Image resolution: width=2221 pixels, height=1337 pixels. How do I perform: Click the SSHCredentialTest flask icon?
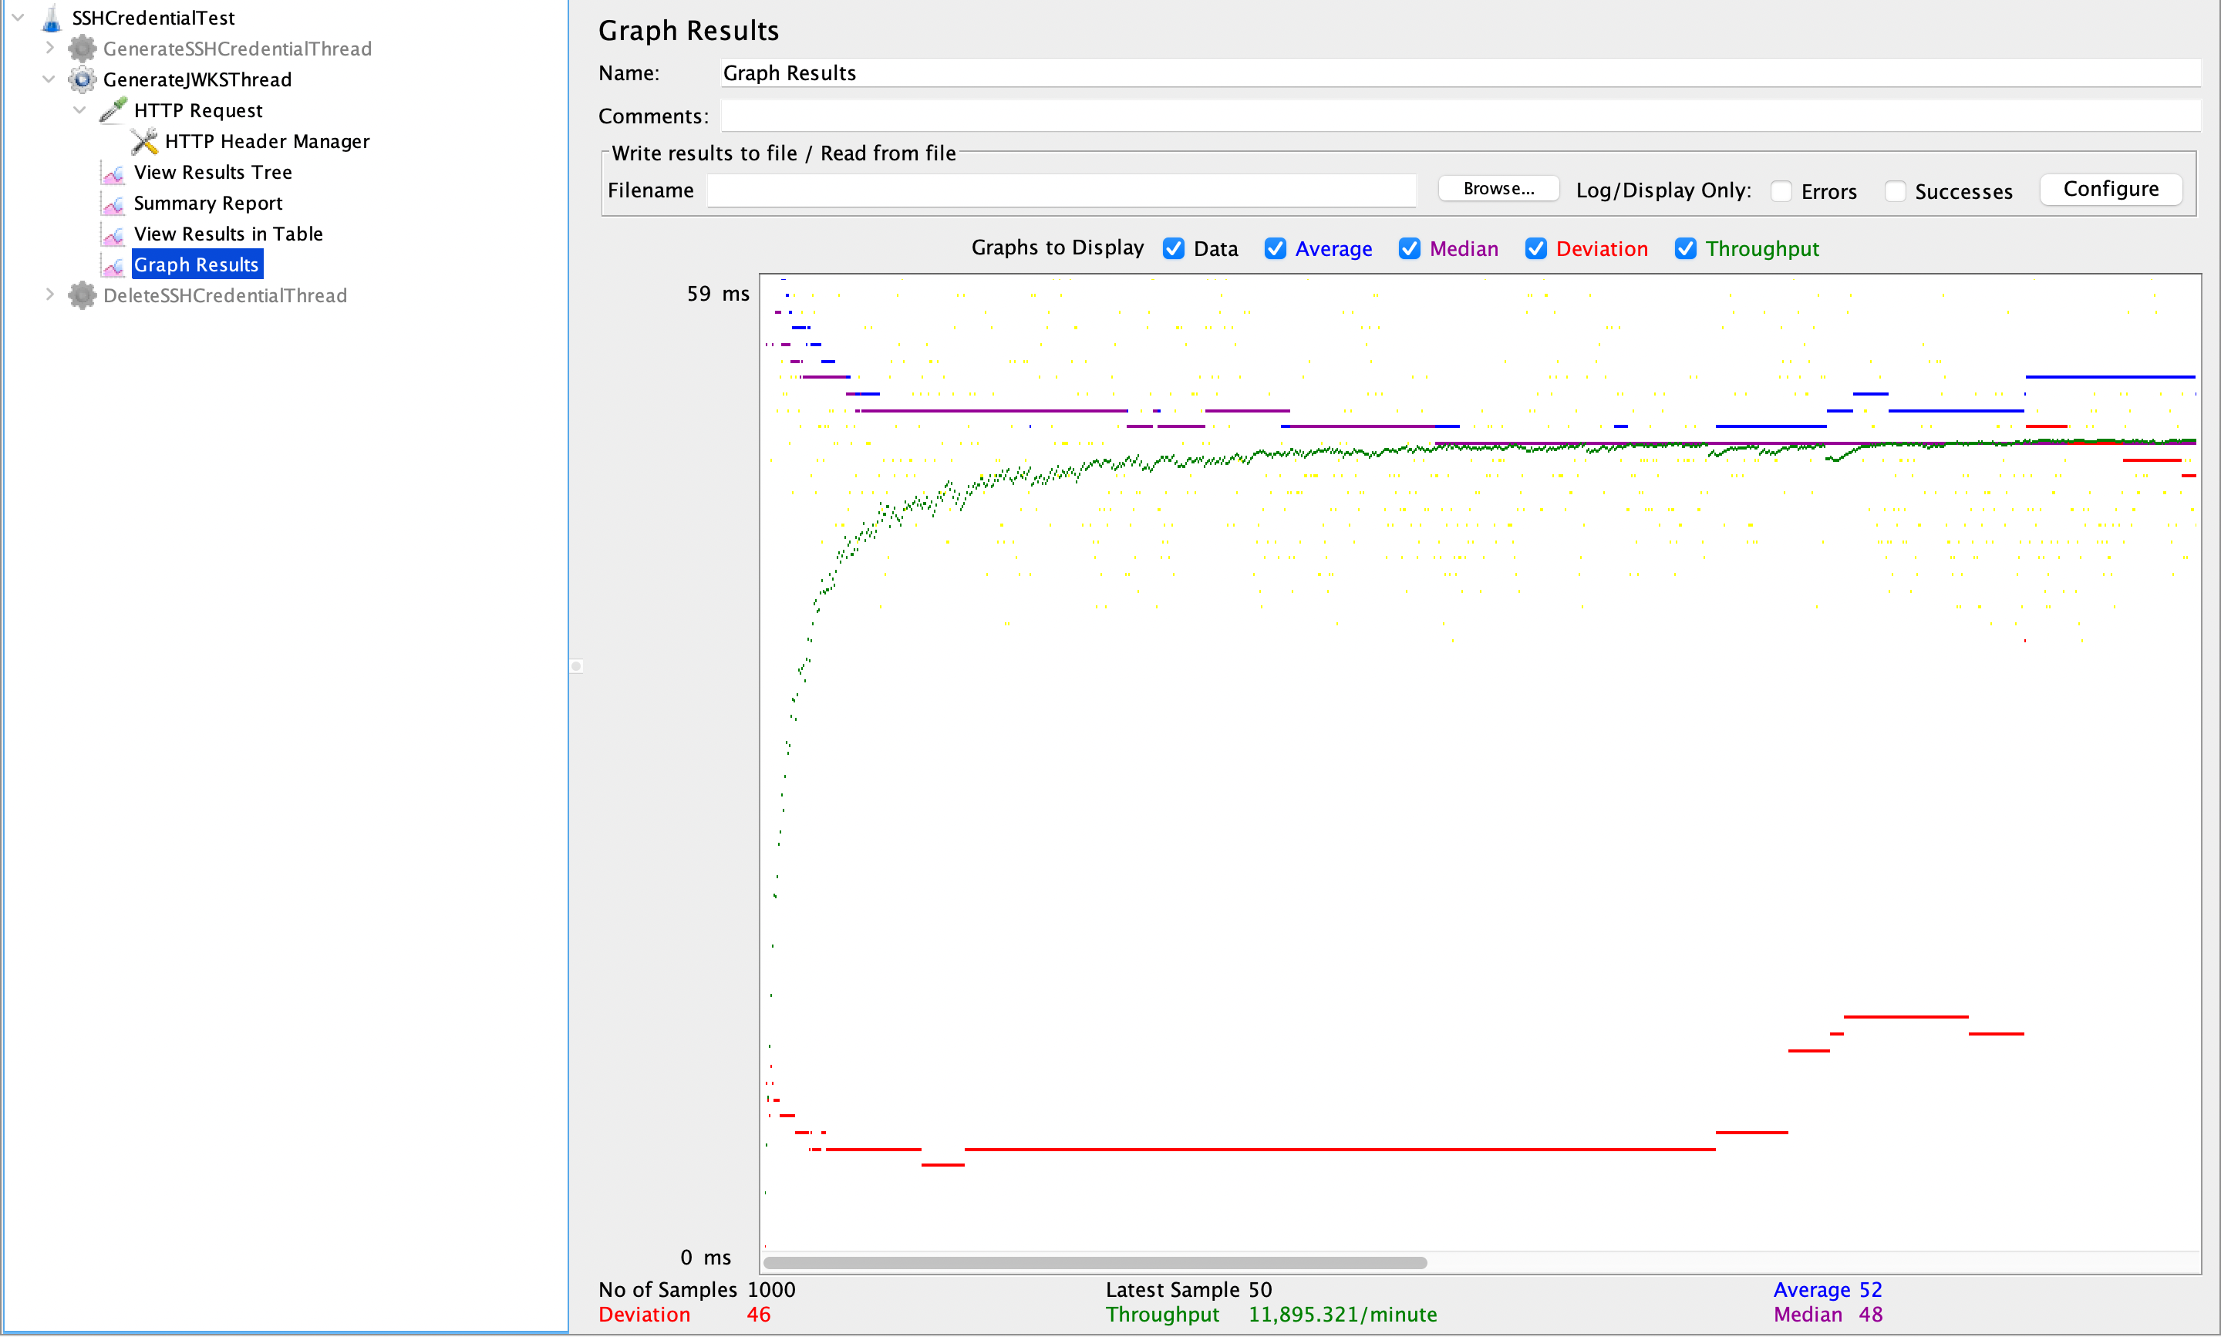pyautogui.click(x=52, y=17)
